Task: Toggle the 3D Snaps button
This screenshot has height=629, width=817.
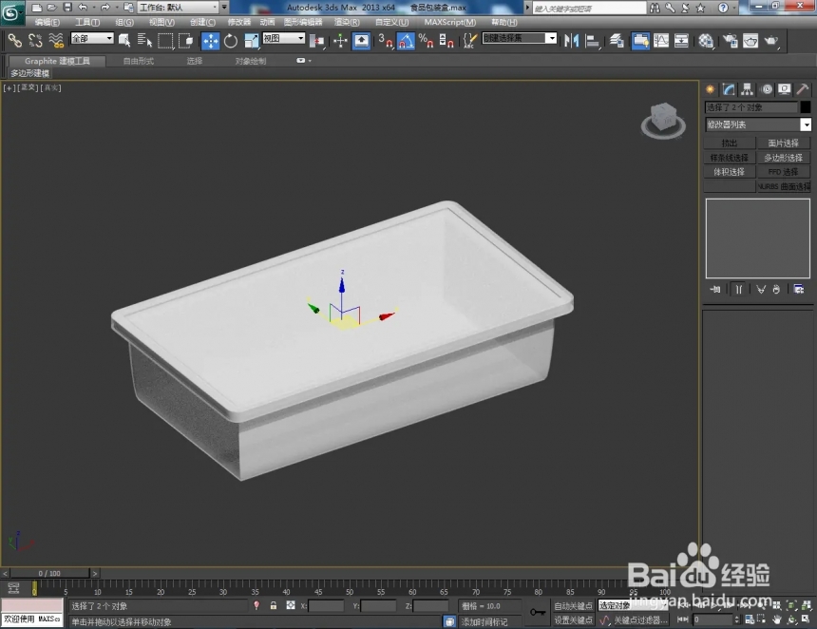Action: 386,41
